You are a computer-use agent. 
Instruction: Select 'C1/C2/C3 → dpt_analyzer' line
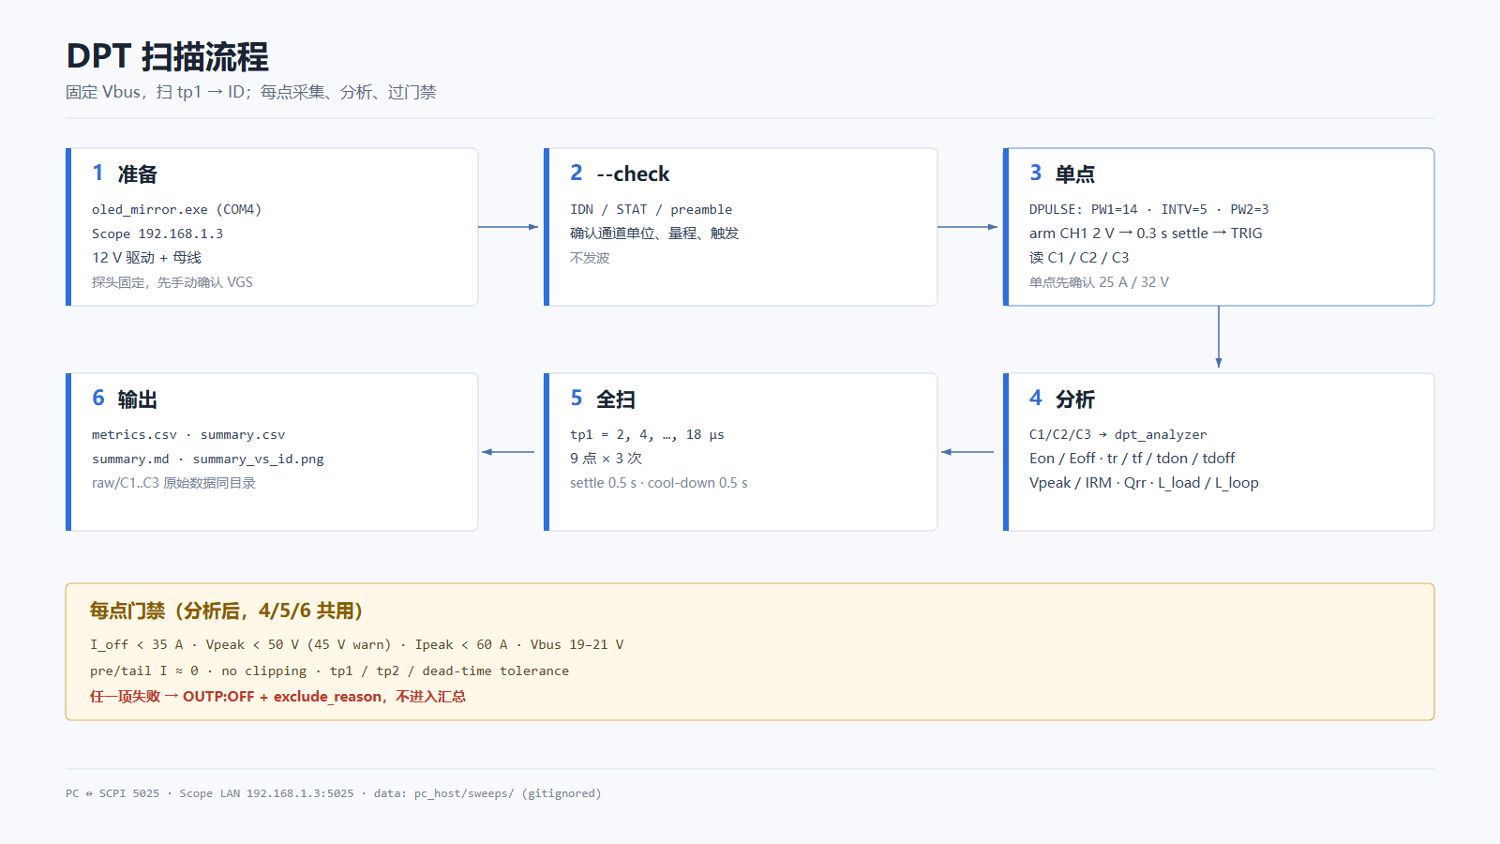(x=1117, y=434)
